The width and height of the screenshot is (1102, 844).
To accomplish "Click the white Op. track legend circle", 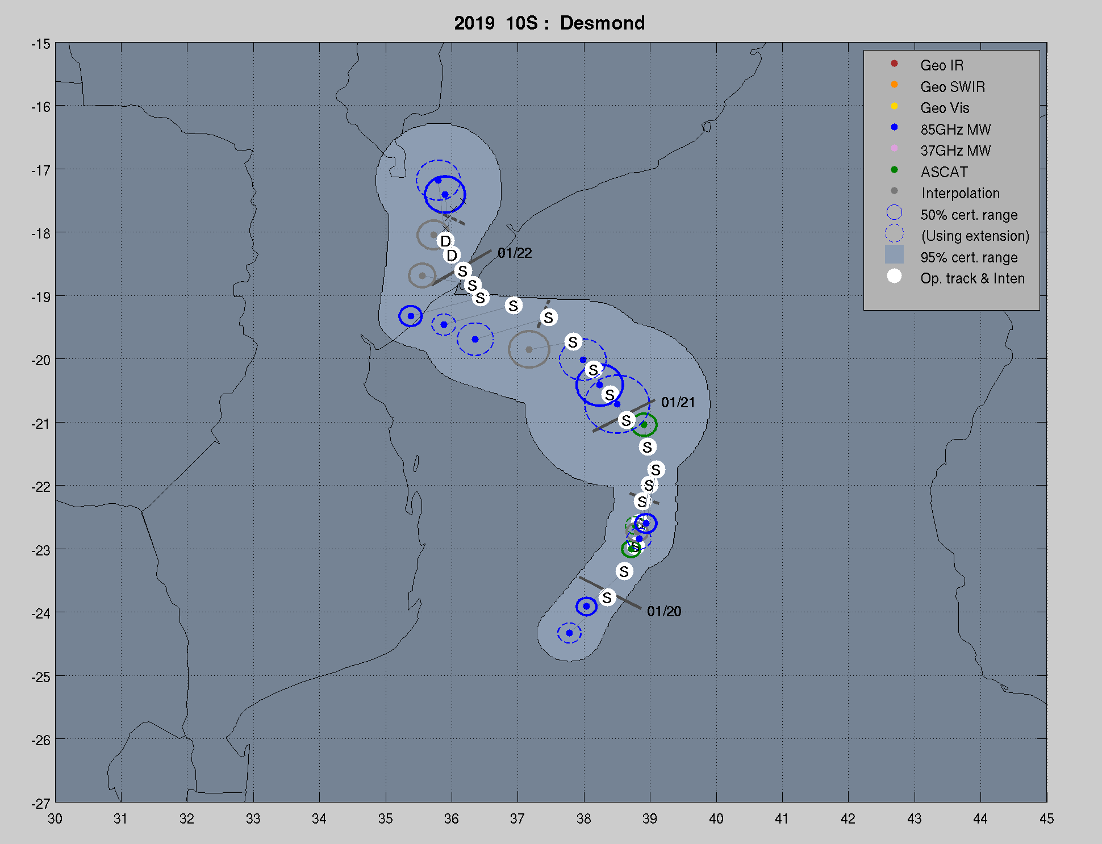I will (894, 276).
